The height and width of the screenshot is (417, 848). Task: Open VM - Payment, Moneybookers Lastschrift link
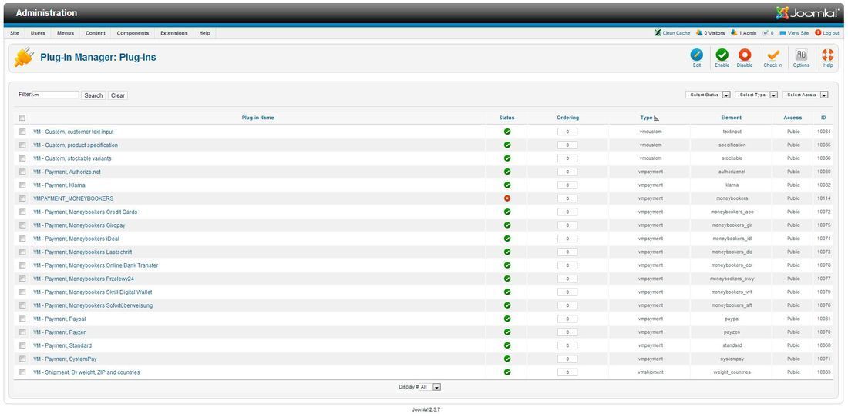(x=82, y=252)
